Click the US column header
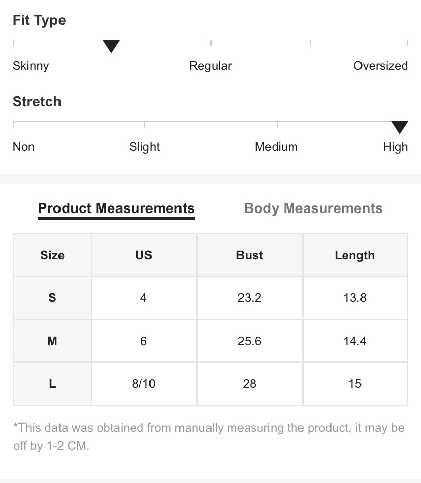 pos(144,255)
